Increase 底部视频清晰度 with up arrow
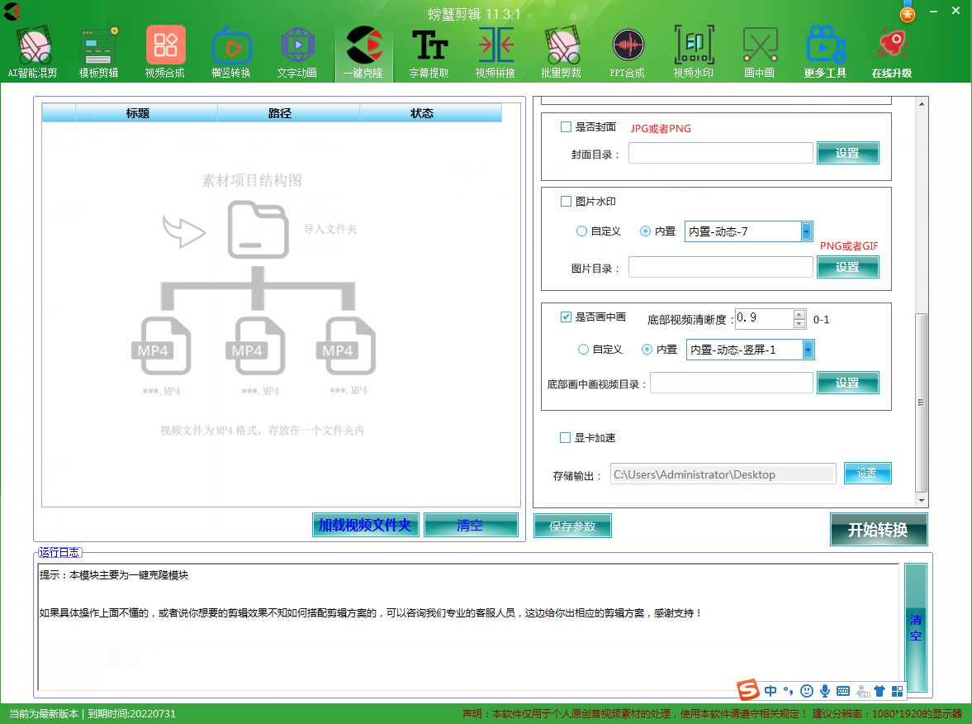The height and width of the screenshot is (724, 972). coord(799,314)
